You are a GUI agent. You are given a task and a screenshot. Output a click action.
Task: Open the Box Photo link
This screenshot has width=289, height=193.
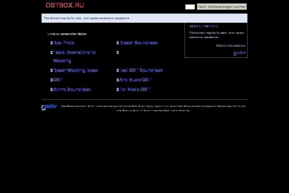(64, 43)
